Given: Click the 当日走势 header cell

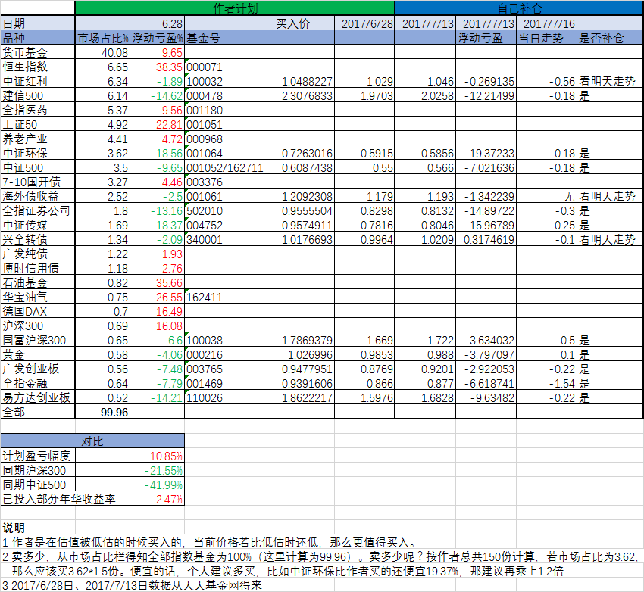Looking at the screenshot, I should click(547, 38).
